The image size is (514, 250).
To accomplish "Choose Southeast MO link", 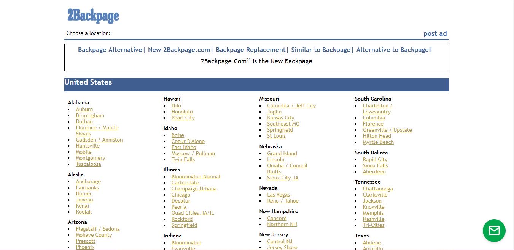I will click(283, 124).
